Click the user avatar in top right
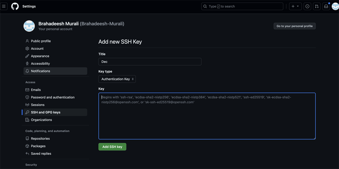The width and height of the screenshot is (339, 169). (335, 6)
